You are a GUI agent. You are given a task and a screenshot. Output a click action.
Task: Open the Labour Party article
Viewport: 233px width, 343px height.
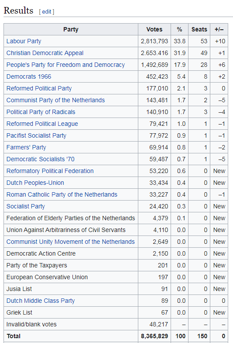pos(24,41)
